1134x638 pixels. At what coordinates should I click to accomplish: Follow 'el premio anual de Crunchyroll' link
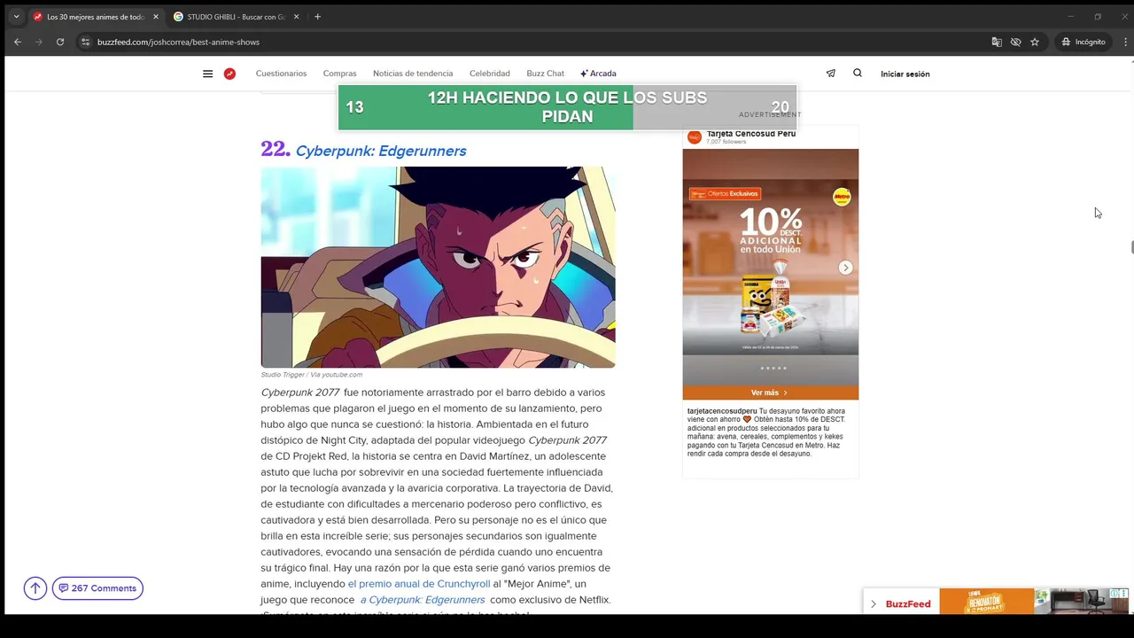(x=419, y=584)
